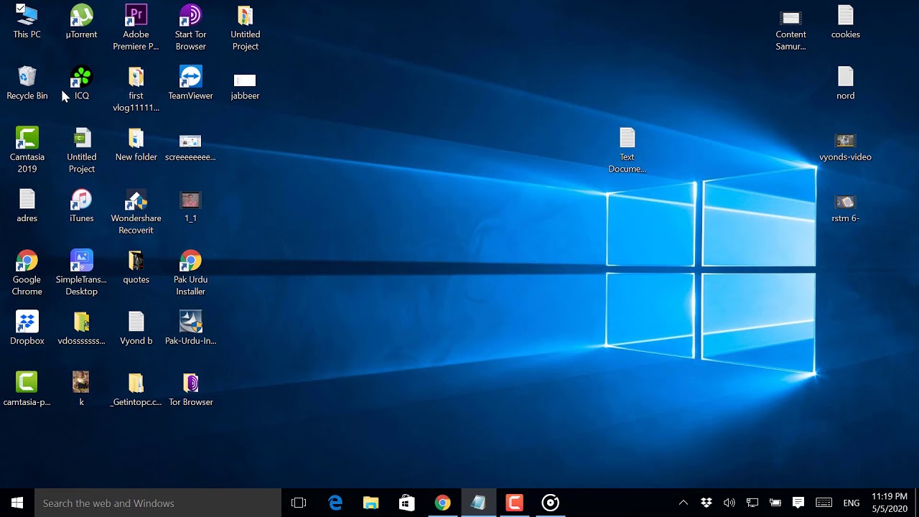Open Camtasia recorder taskbar icon
Image resolution: width=919 pixels, height=517 pixels.
(x=550, y=503)
